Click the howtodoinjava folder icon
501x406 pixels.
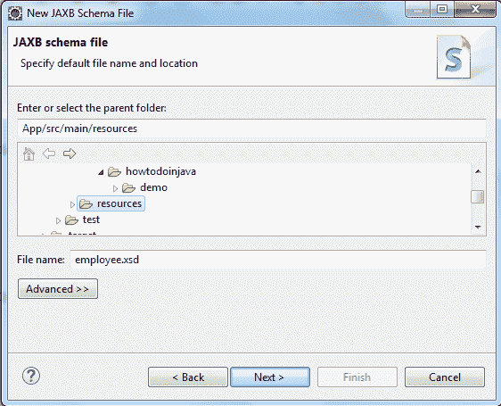click(x=114, y=172)
